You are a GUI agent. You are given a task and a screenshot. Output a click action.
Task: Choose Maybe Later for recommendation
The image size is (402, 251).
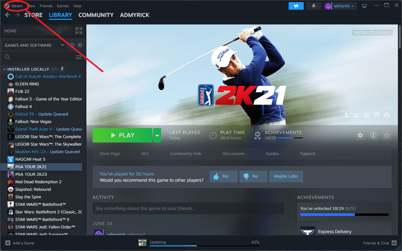[286, 176]
